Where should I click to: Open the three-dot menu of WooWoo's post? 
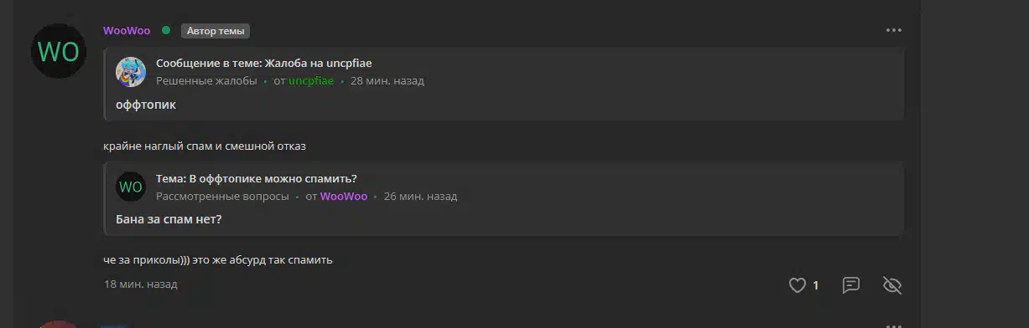point(893,30)
